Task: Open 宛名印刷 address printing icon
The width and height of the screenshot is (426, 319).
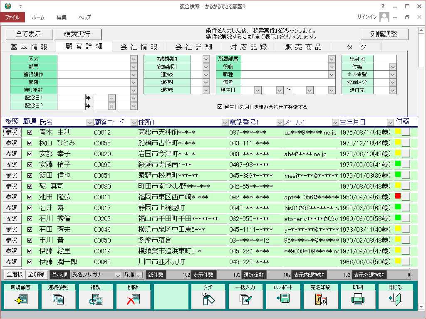Action: [x=320, y=299]
